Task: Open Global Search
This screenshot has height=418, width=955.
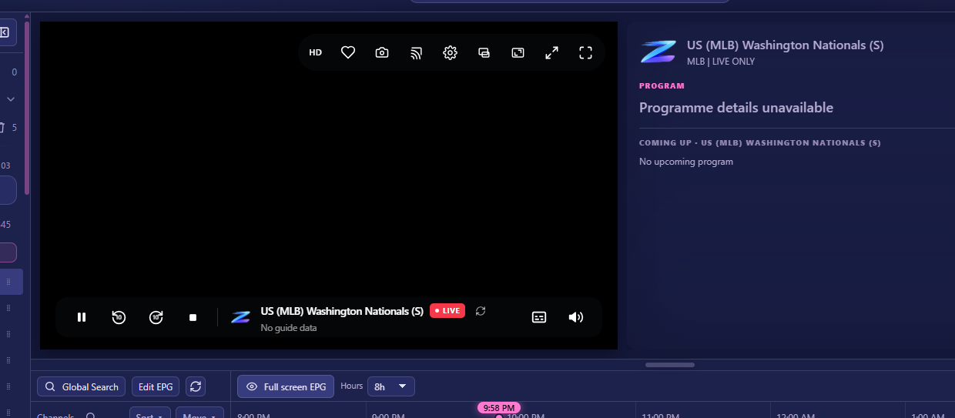Action: tap(82, 386)
